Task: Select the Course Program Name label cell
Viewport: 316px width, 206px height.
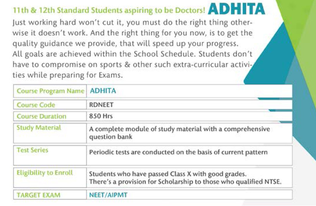Action: 50,91
